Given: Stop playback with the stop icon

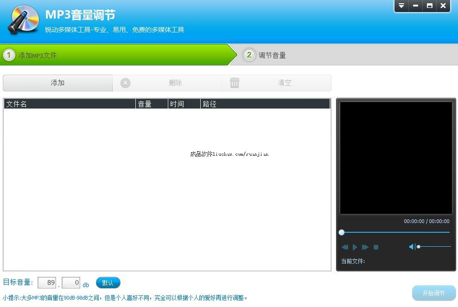Looking at the screenshot, I should tap(376, 247).
